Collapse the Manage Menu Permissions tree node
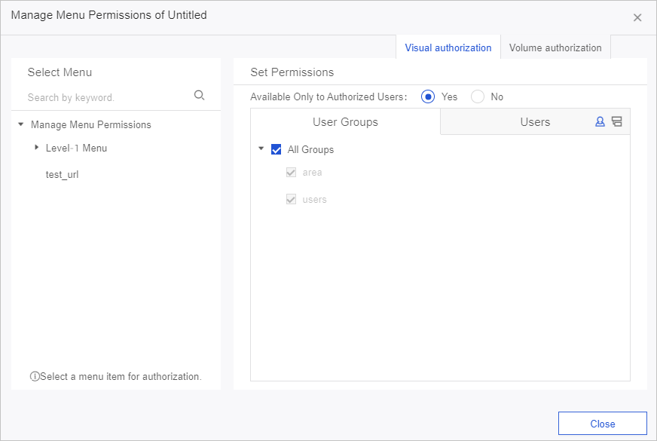Viewport: 657px width, 441px height. [x=20, y=124]
